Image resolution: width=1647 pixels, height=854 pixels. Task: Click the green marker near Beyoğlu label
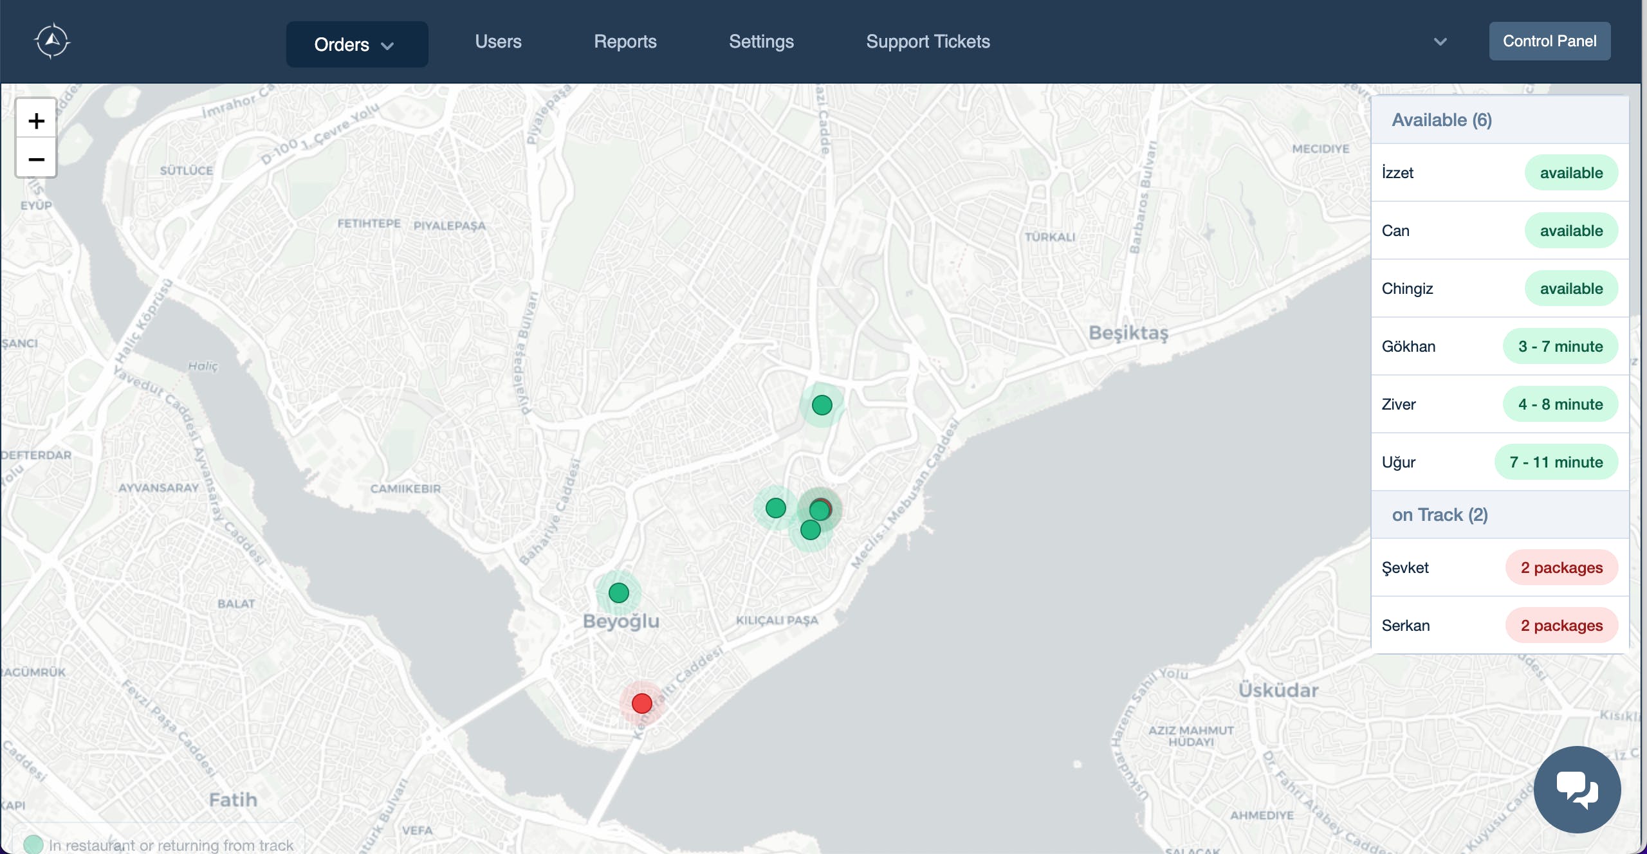click(x=618, y=592)
